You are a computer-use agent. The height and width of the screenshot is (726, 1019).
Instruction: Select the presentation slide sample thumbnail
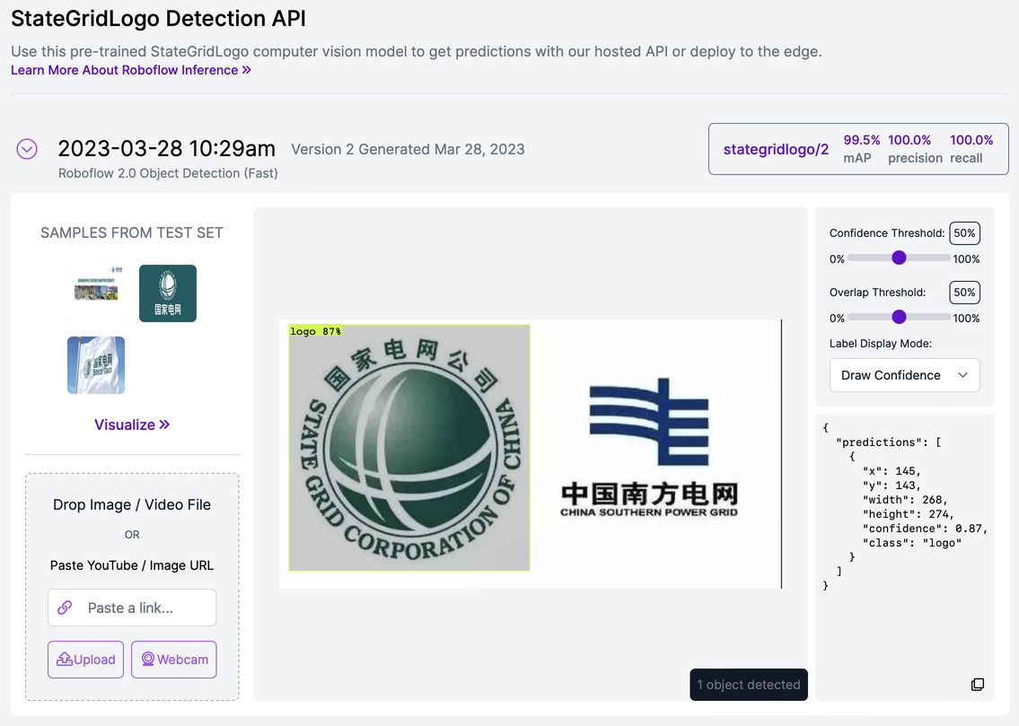(96, 284)
